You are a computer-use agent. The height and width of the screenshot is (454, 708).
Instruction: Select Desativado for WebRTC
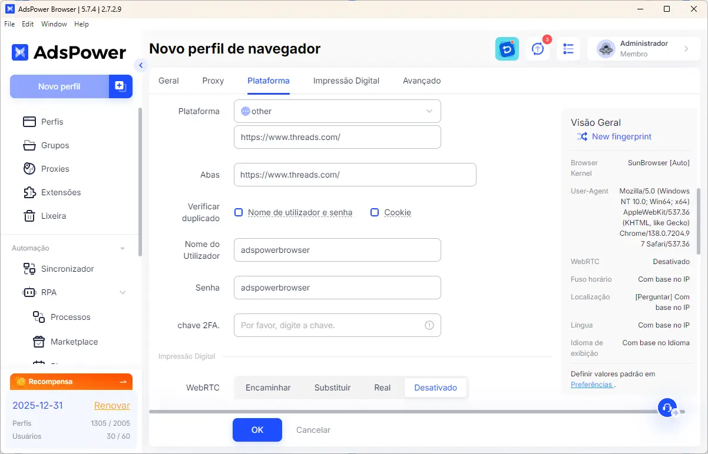pyautogui.click(x=435, y=388)
